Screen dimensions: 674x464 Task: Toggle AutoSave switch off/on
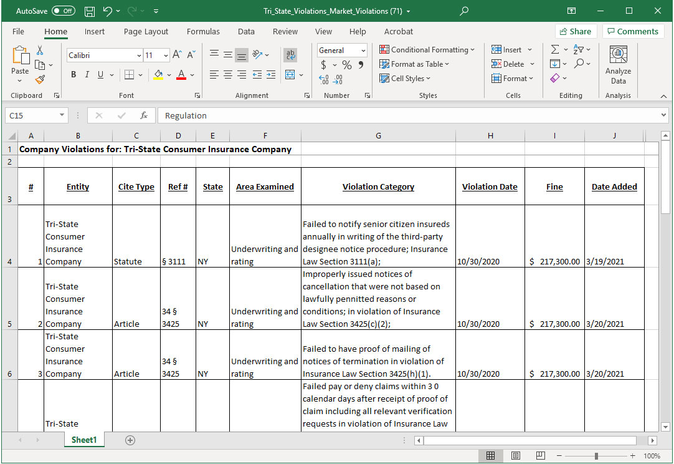point(63,11)
